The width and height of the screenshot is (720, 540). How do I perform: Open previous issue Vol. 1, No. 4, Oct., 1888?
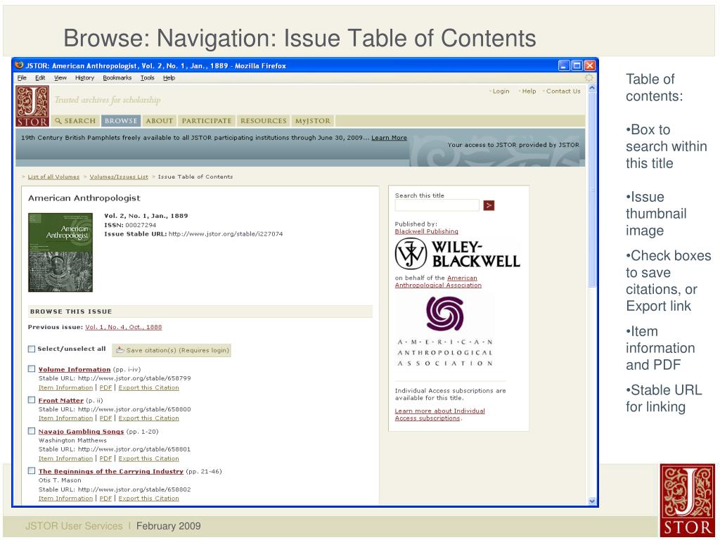124,327
